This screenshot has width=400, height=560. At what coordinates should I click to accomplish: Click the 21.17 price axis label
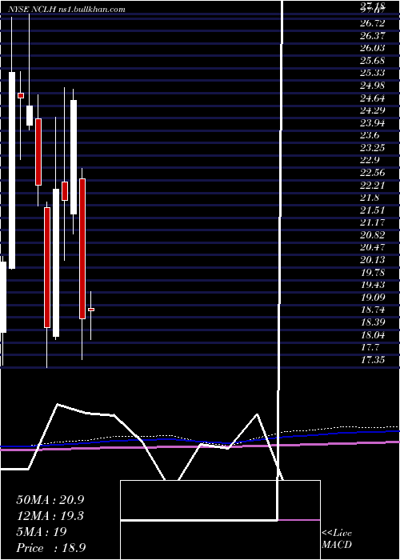(373, 223)
